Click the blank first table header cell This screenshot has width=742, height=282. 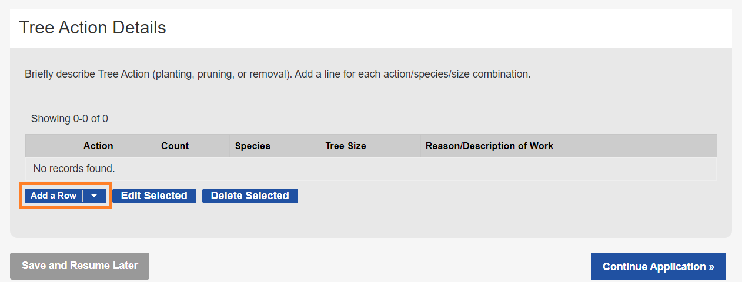tap(52, 146)
